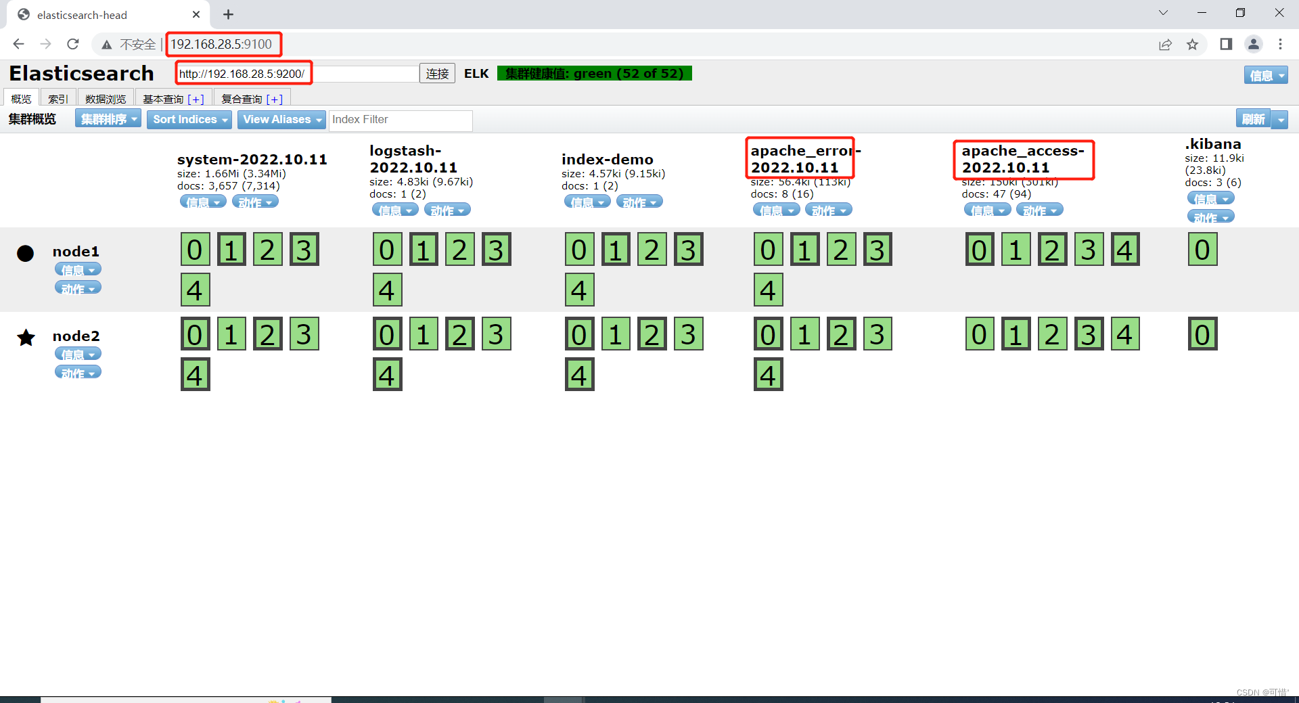Click index name apache_access-2022.10.11

click(x=1023, y=159)
